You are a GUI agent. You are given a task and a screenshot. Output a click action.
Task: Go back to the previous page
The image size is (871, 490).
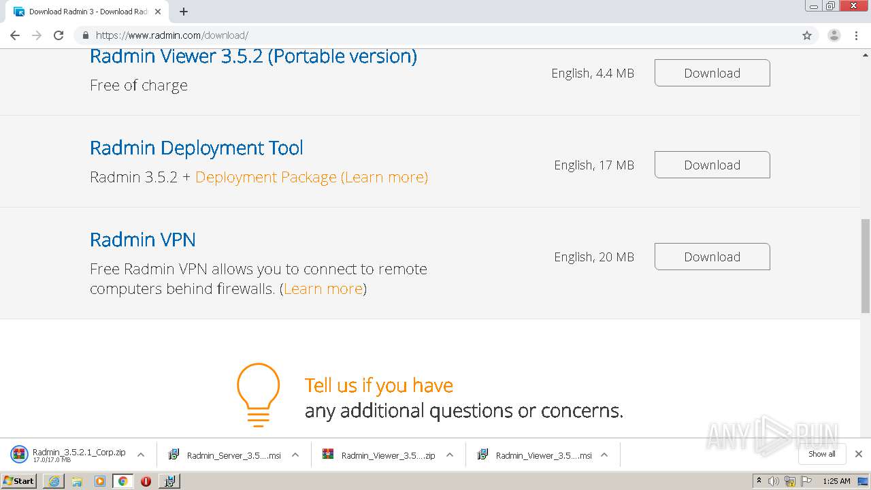click(x=15, y=35)
